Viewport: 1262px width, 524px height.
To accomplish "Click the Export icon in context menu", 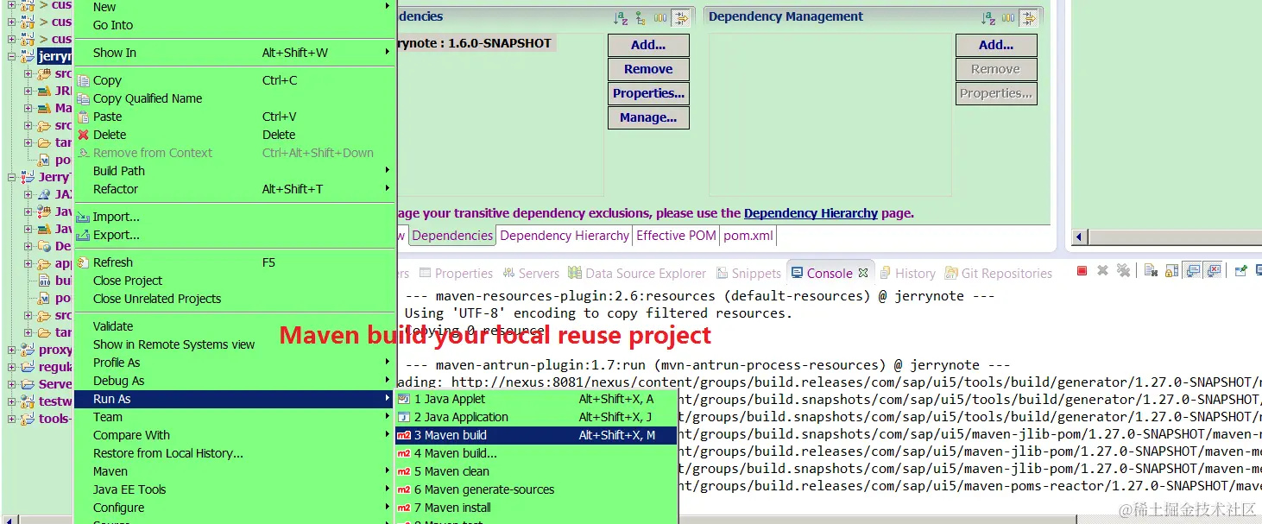I will pyautogui.click(x=83, y=235).
